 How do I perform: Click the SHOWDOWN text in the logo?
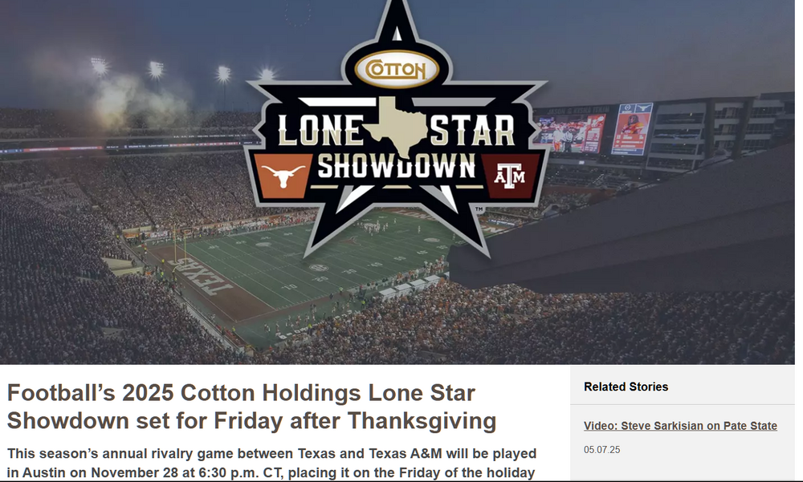coord(396,167)
